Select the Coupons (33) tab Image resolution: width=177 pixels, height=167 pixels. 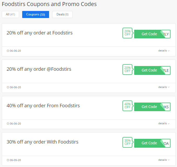pyautogui.click(x=36, y=14)
